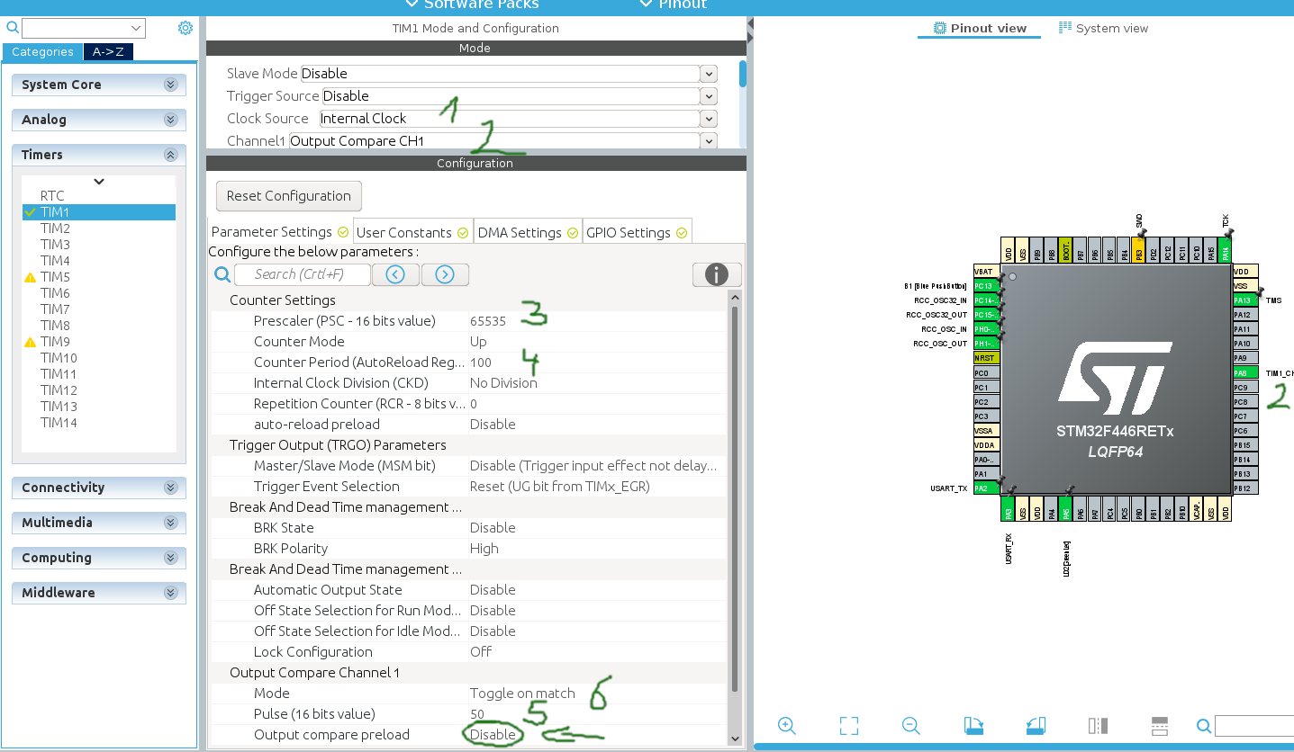Screen dimensions: 1294x752
Task: Expand the Analog category
Action: (99, 120)
